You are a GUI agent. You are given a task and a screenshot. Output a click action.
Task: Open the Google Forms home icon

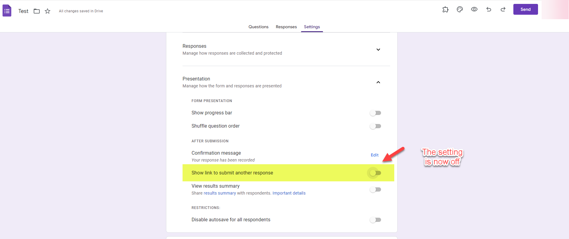point(7,11)
